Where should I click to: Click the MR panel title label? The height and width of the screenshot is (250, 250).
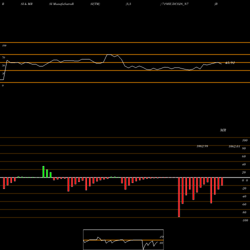click(x=223, y=130)
